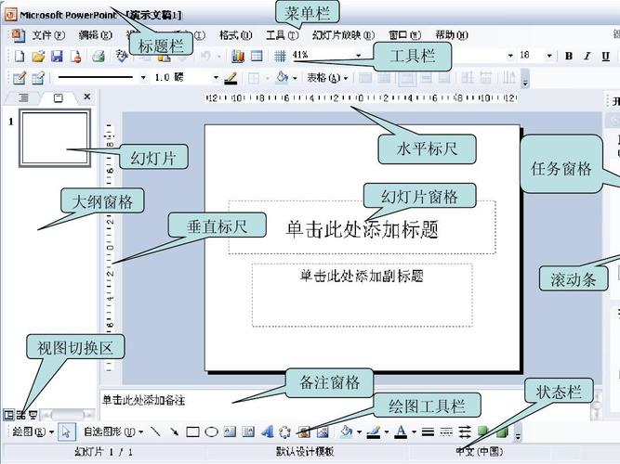Activate the Select Objects arrow pointer
The width and height of the screenshot is (620, 464).
66,432
